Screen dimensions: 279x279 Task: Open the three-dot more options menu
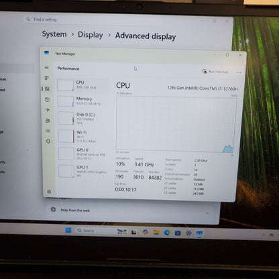click(239, 72)
